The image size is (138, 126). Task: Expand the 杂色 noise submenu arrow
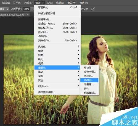pos(78,76)
